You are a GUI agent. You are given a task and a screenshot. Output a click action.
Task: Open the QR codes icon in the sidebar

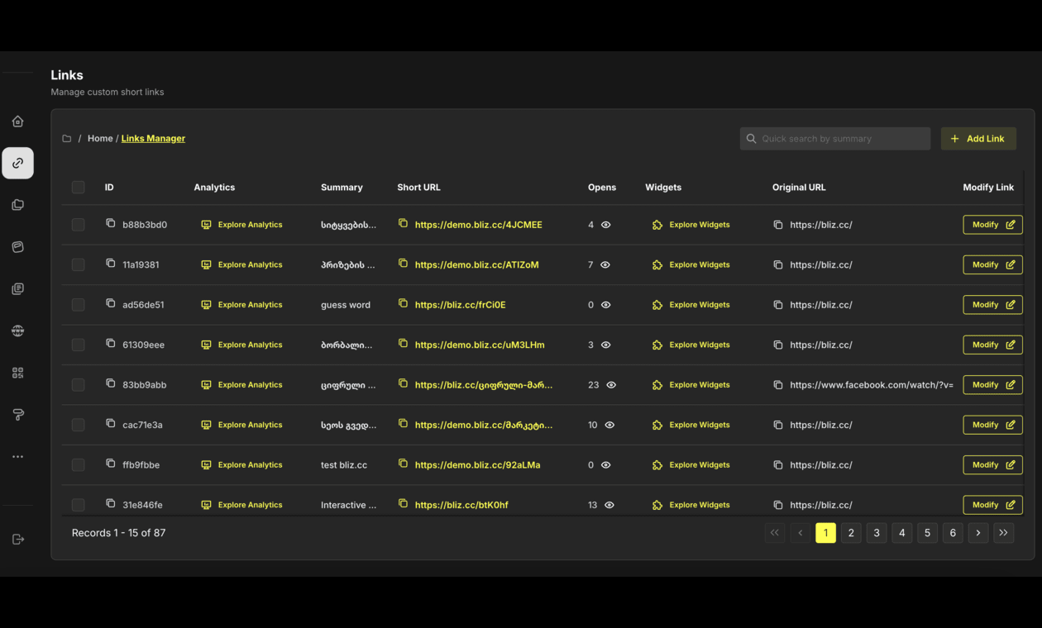click(17, 372)
